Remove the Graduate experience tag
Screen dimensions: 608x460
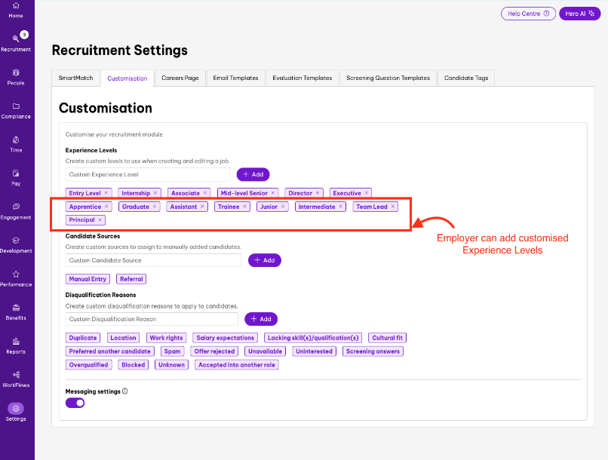point(155,207)
